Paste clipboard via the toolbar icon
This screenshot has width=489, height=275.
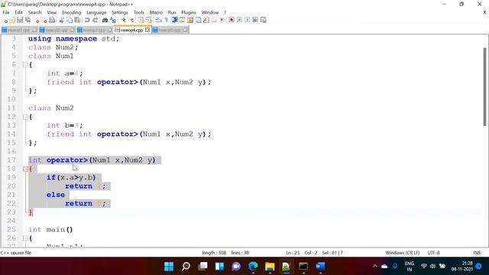(77, 20)
